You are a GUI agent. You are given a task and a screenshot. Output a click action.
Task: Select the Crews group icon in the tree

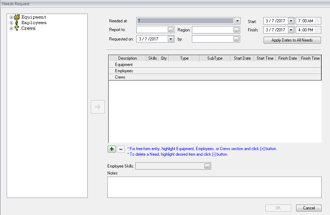(17, 28)
